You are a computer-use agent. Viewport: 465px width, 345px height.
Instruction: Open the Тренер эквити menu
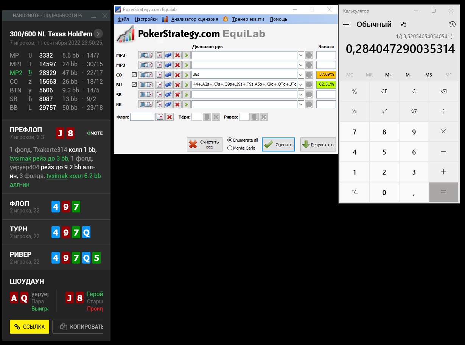coord(248,19)
